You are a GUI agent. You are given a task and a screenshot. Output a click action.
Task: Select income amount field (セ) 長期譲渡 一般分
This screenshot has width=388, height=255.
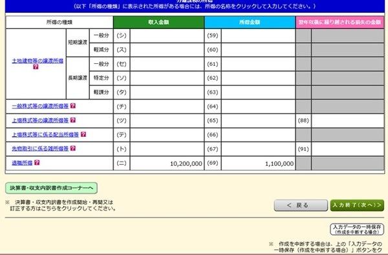(x=167, y=65)
